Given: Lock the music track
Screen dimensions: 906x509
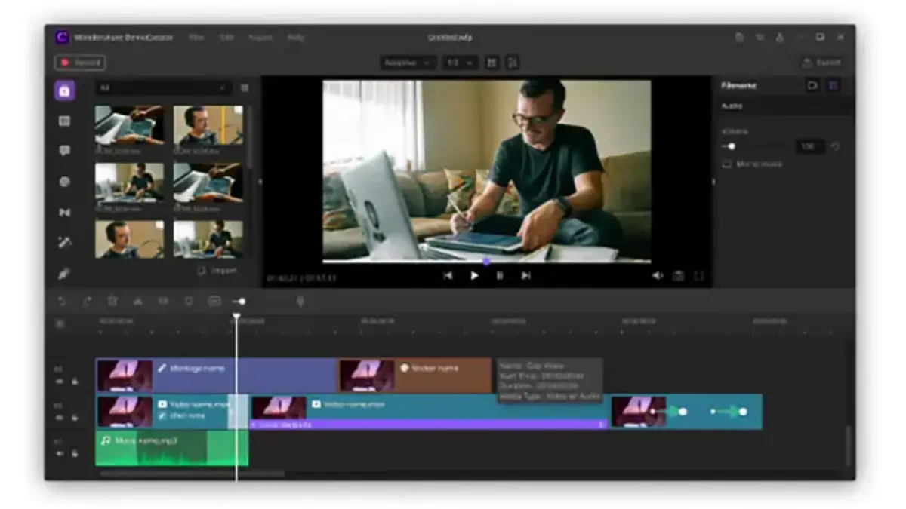Looking at the screenshot, I should click(75, 453).
